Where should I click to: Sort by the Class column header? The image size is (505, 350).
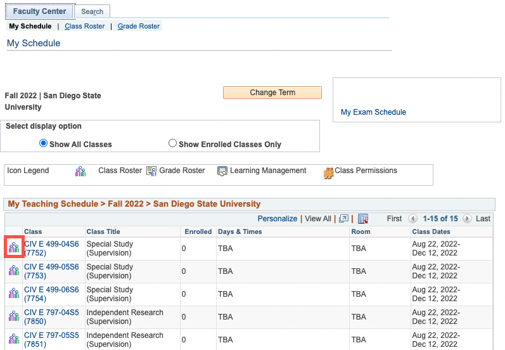[33, 231]
